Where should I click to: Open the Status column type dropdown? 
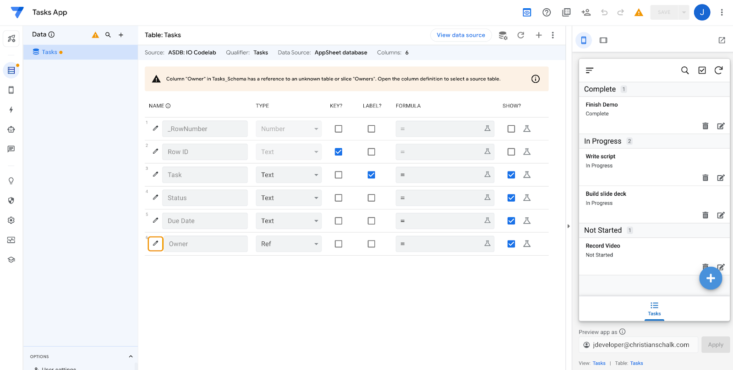pyautogui.click(x=289, y=198)
